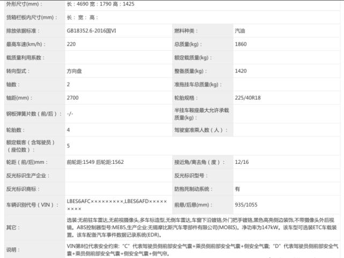344x258 pixels.
Task: Select the 钢板弹簧片数 value -/-
Action: (70, 114)
